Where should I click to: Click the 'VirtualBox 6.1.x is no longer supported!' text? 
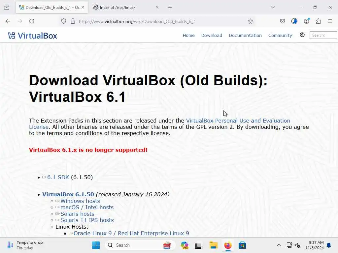88,150
